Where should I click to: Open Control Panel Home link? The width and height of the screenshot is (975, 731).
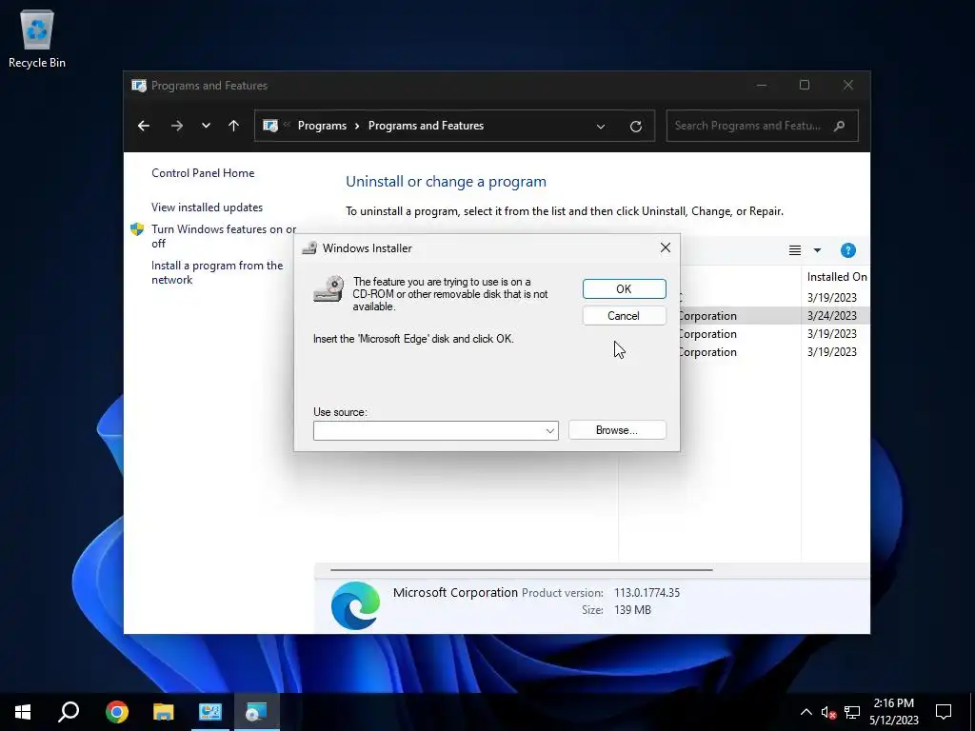pyautogui.click(x=203, y=173)
